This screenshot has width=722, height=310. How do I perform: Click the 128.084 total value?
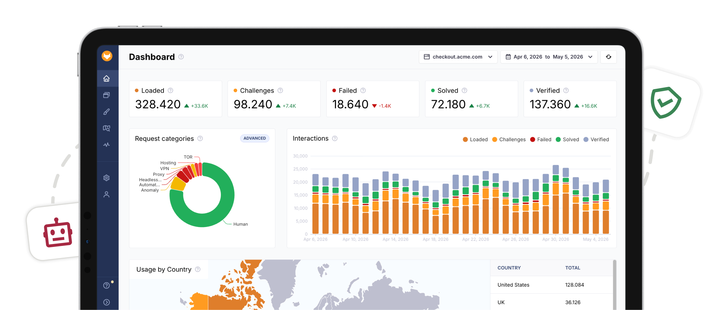[x=574, y=285]
